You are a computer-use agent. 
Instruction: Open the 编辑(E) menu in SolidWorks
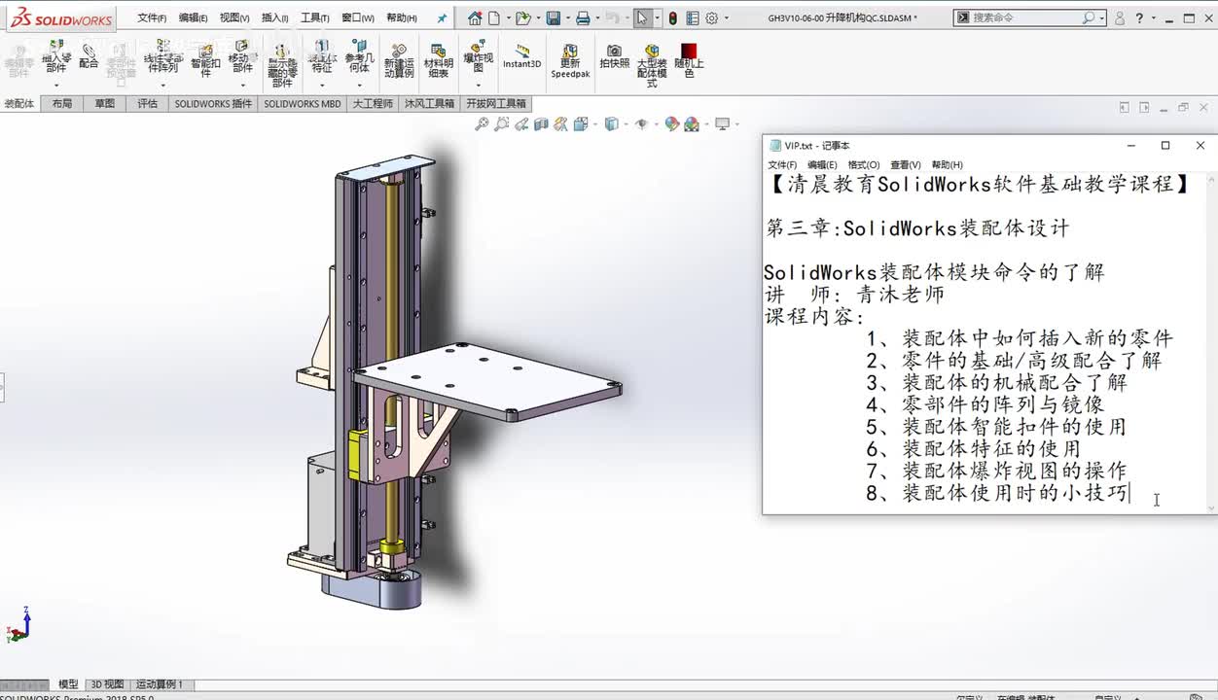pos(193,17)
